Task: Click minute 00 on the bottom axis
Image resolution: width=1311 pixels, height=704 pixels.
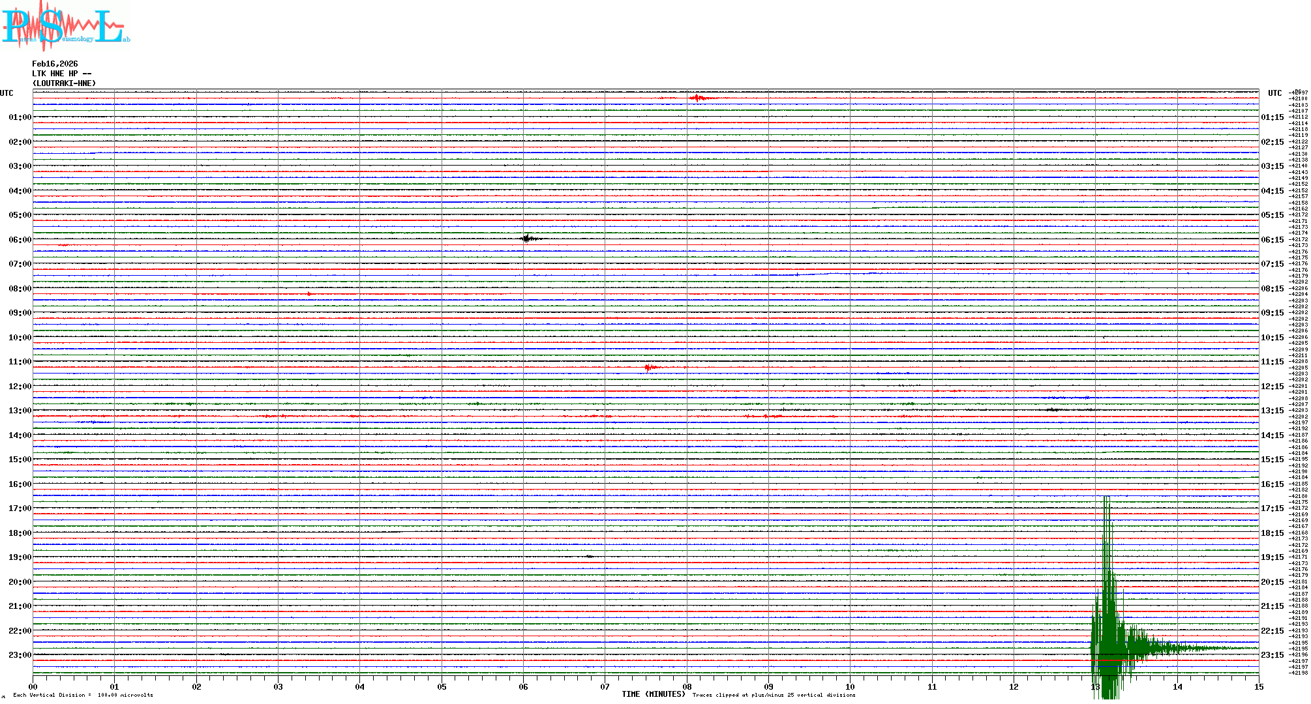Action: click(x=33, y=686)
